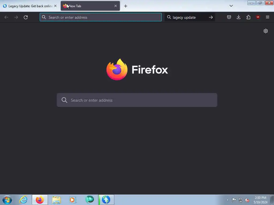
Task: Click the search box containing 'lagecy update'
Action: pyautogui.click(x=190, y=17)
